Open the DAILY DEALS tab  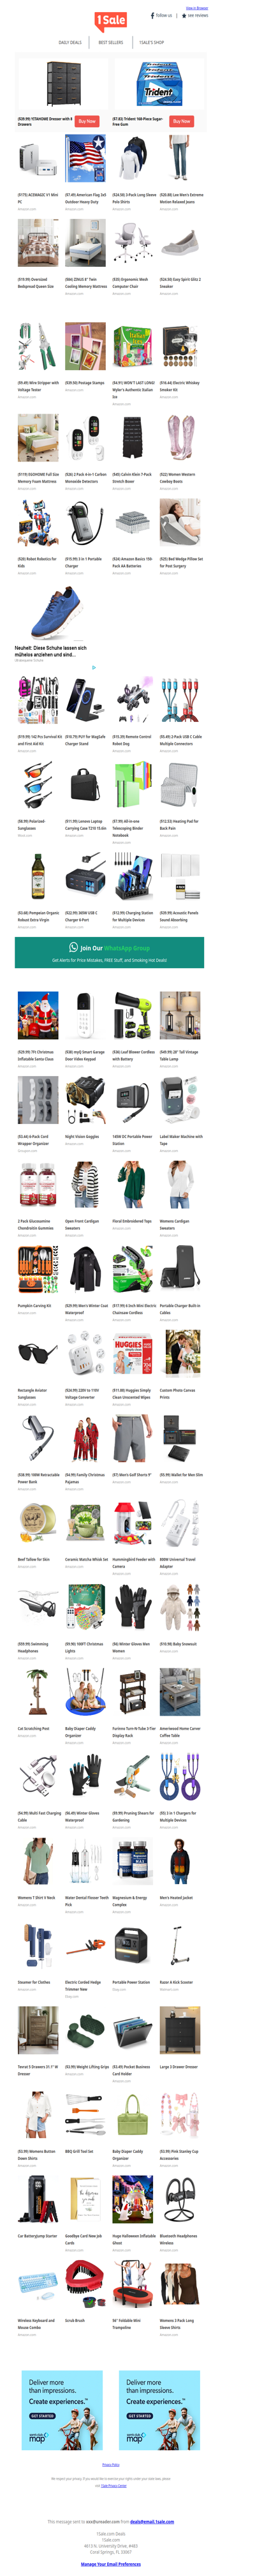pyautogui.click(x=70, y=43)
